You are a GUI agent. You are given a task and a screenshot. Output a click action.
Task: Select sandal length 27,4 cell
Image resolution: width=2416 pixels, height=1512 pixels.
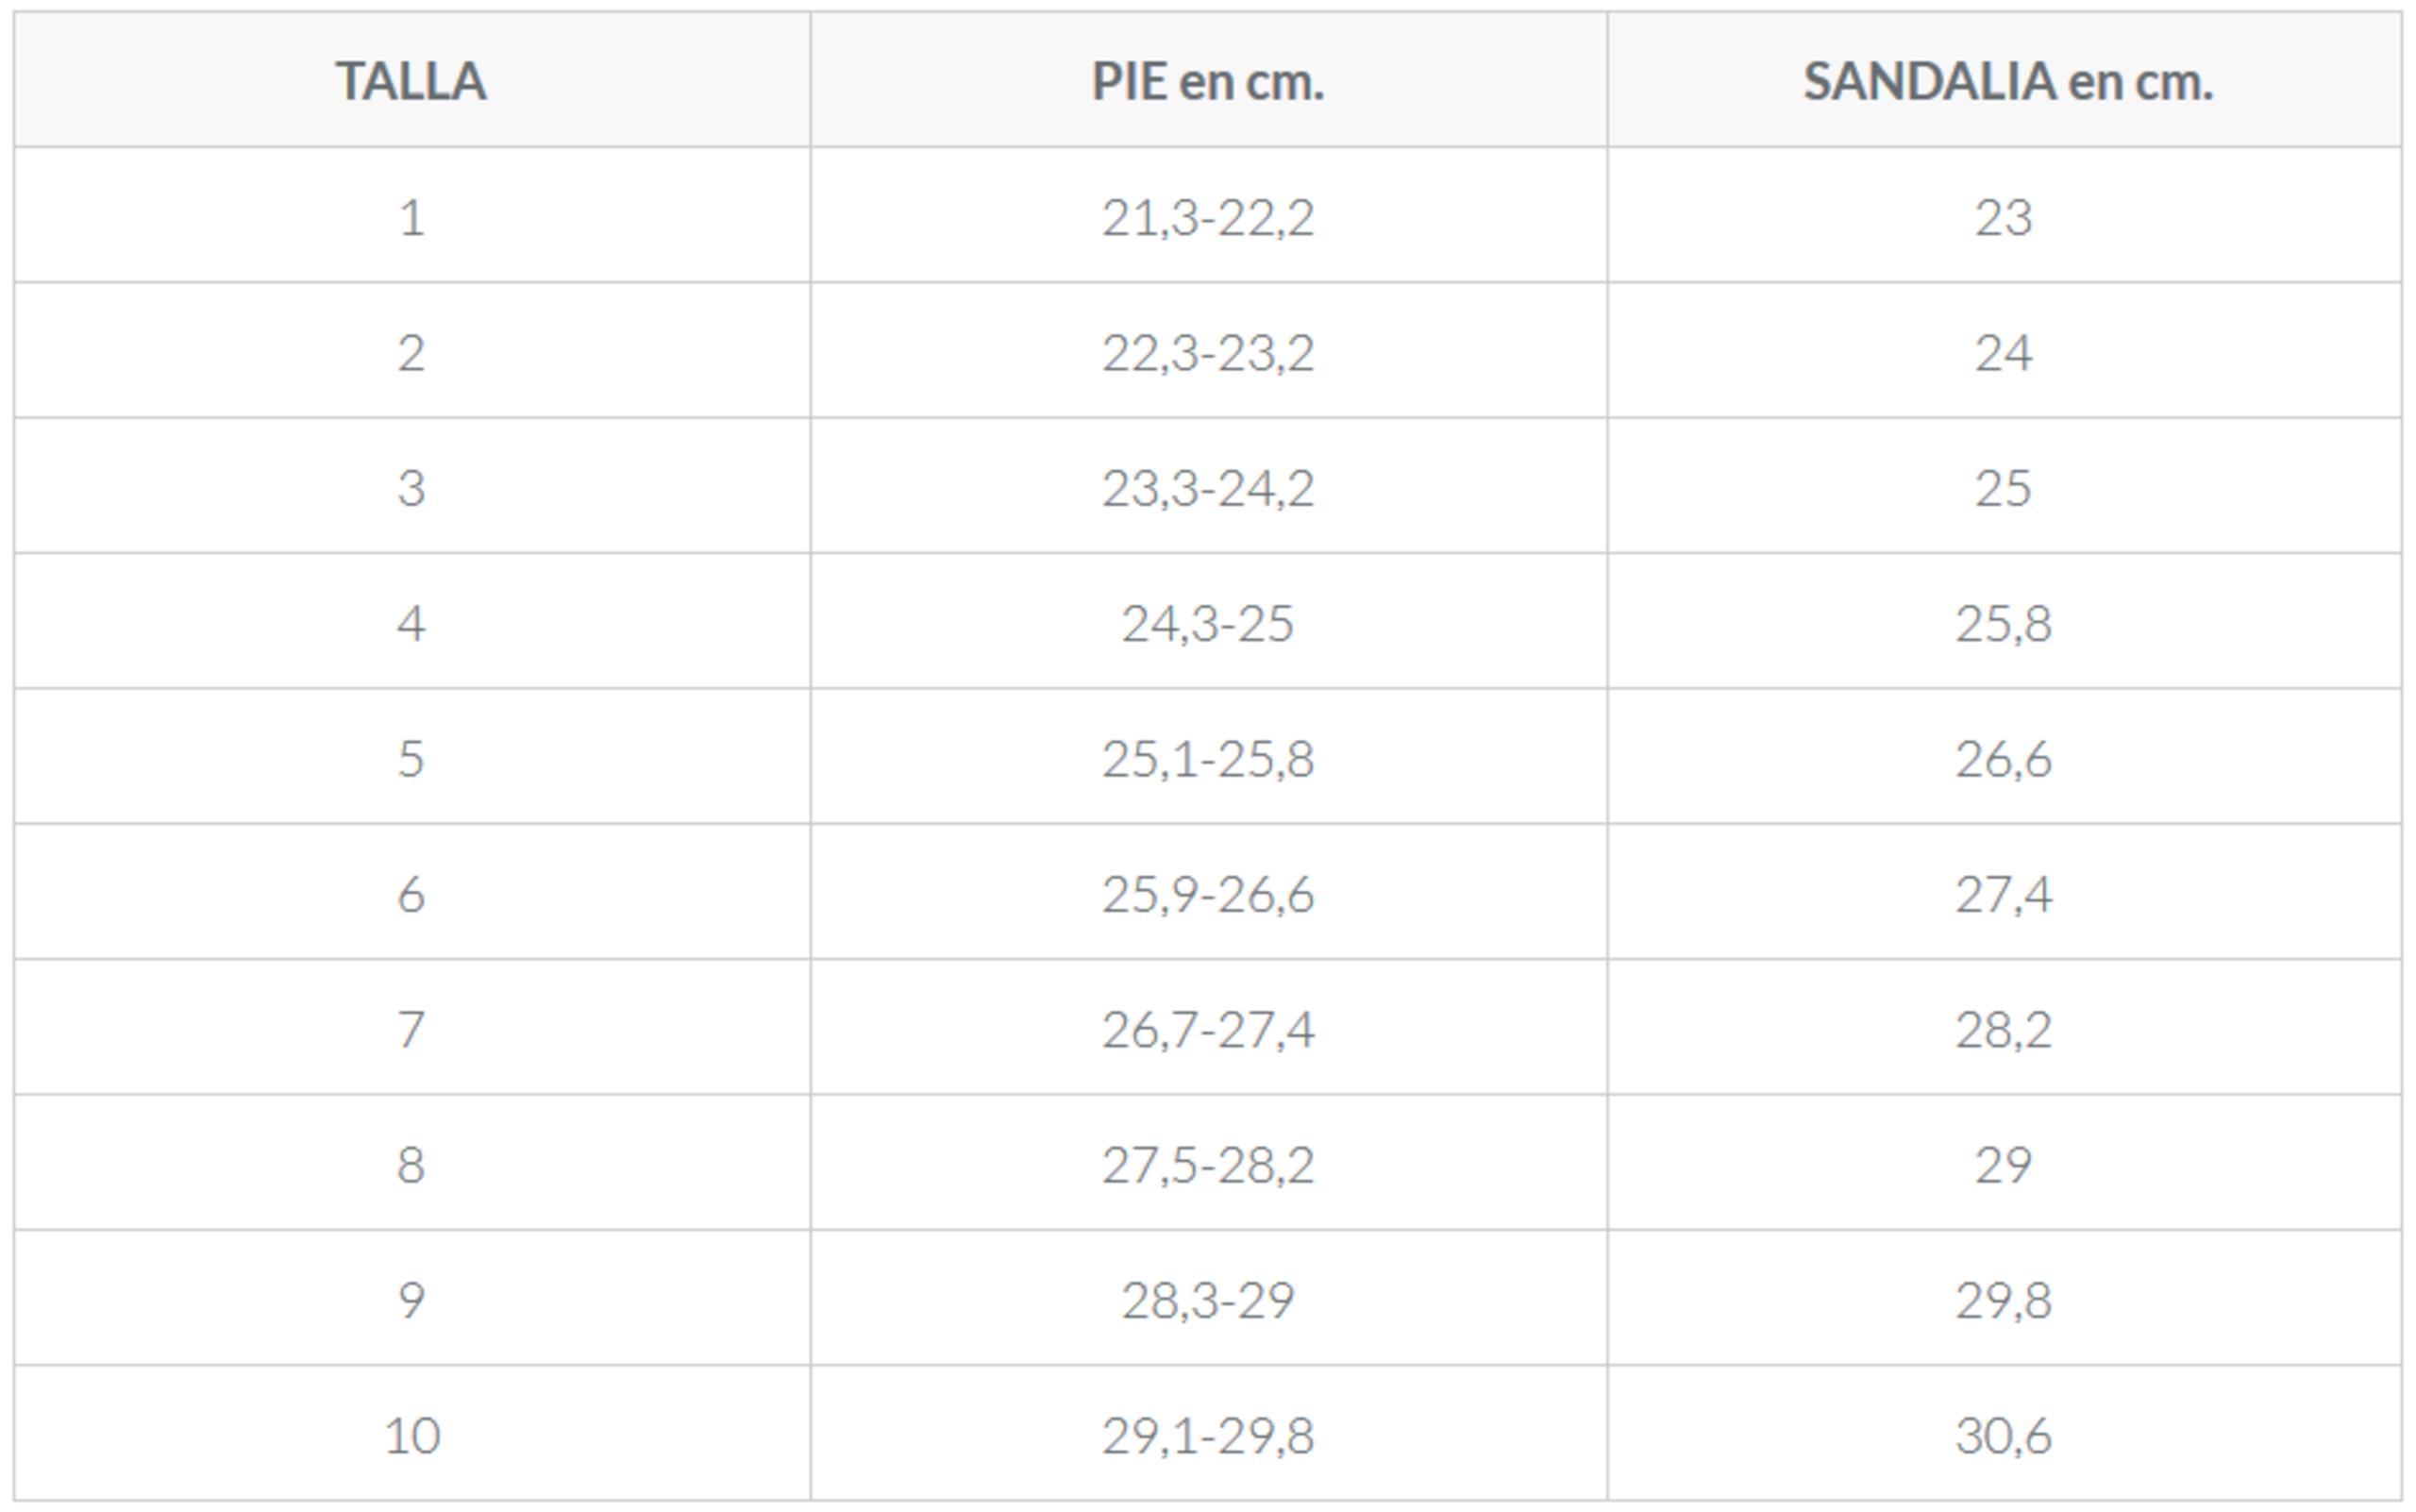(x=2005, y=893)
